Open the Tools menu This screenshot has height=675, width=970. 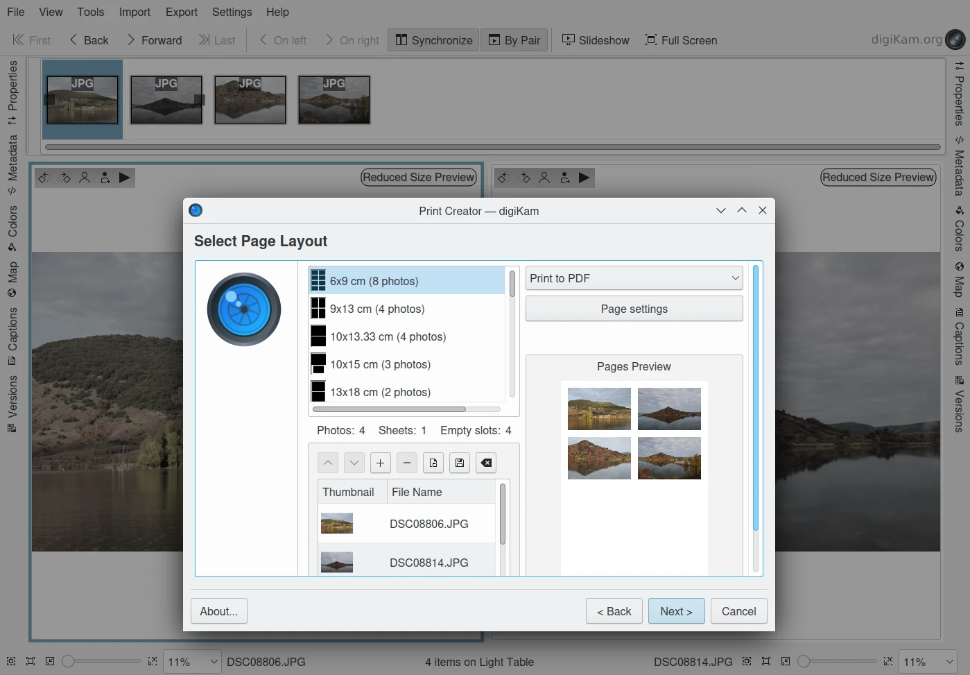click(91, 12)
